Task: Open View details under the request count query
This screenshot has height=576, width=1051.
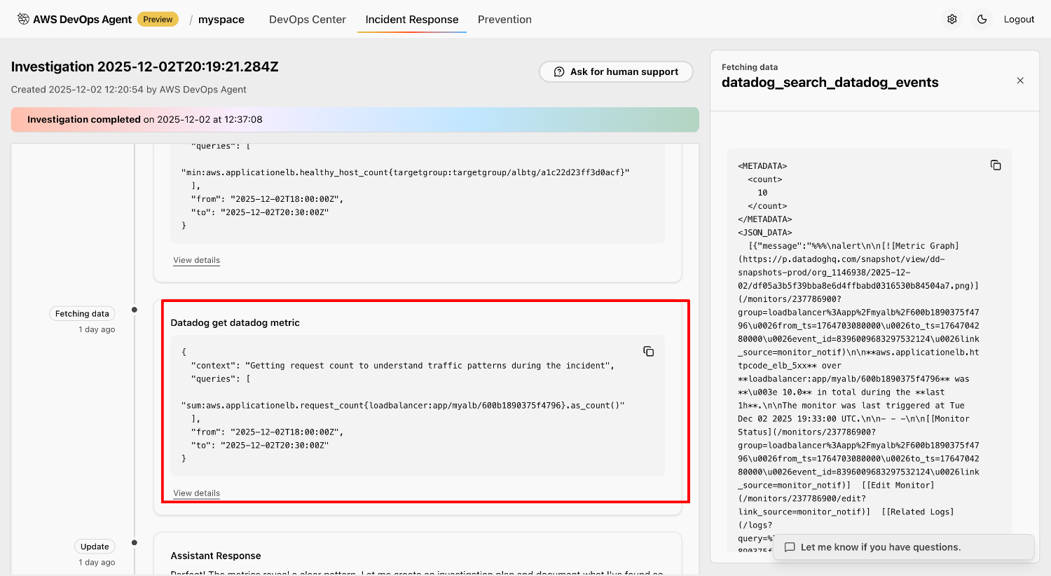Action: (197, 493)
